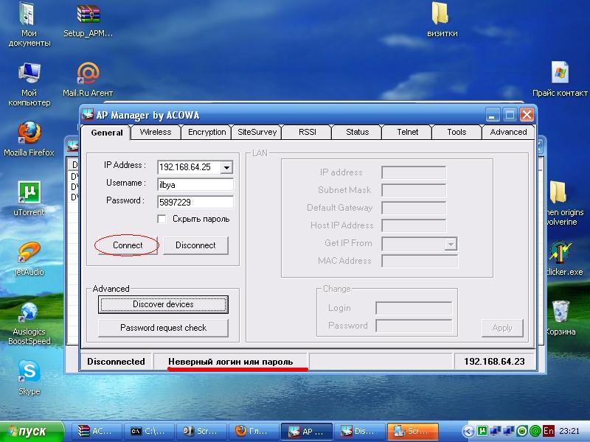Screen dimensions: 590x442
Task: Open the визитки folder on desktop
Action: [x=441, y=15]
